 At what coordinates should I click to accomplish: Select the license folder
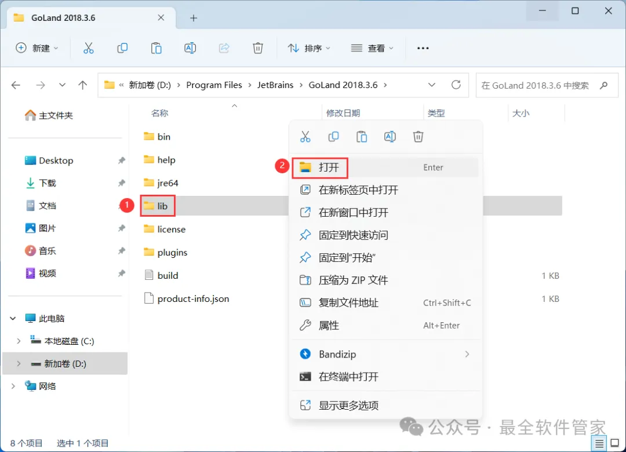(x=165, y=229)
